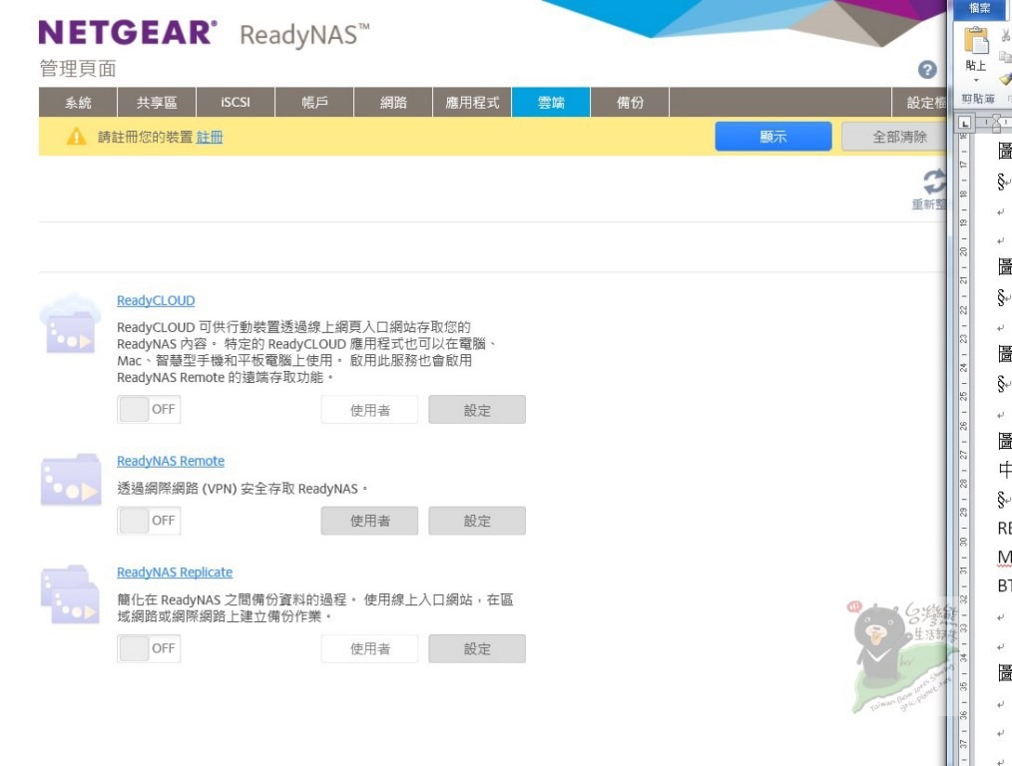
Task: Click the 註冊 registration link
Action: tap(210, 137)
